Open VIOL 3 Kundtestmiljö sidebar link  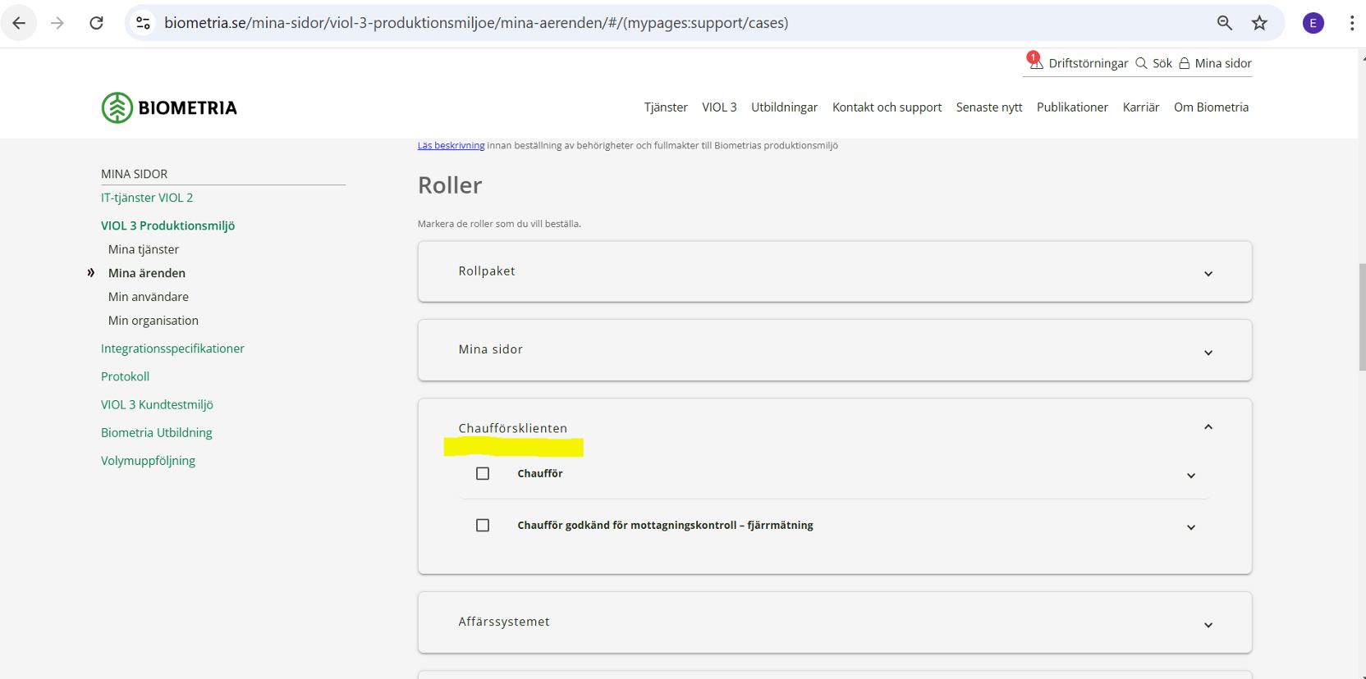(x=157, y=404)
